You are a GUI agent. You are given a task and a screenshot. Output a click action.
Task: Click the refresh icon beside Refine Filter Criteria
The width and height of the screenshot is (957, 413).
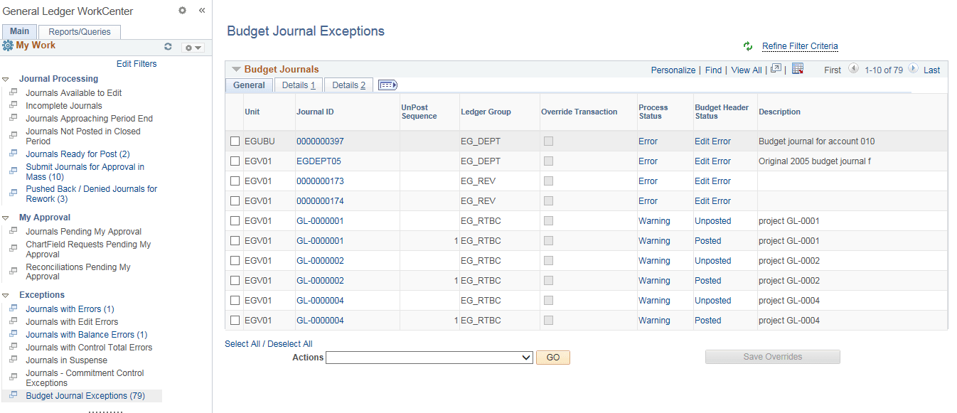747,45
